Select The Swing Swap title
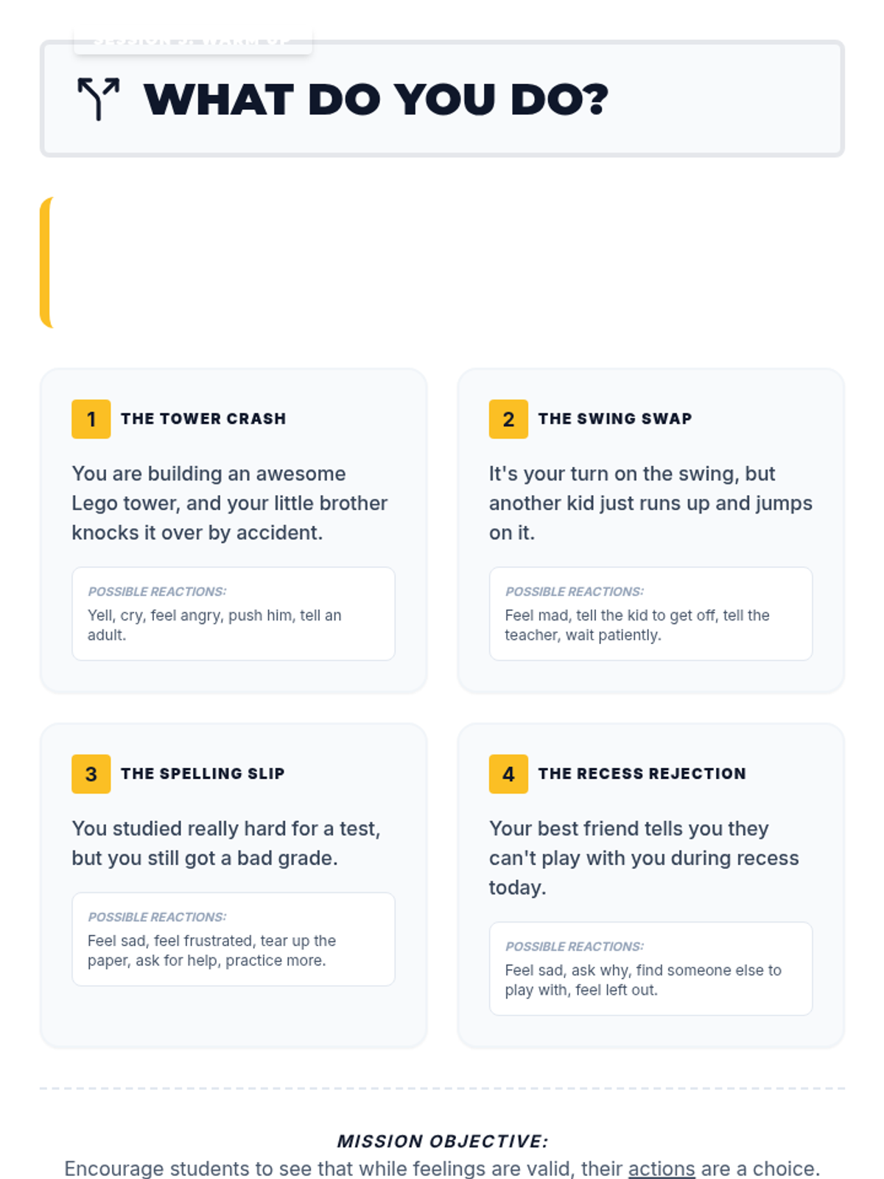 615,419
